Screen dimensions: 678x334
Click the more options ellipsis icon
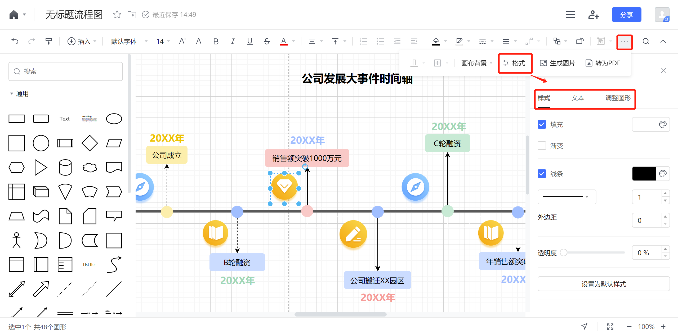coord(625,42)
